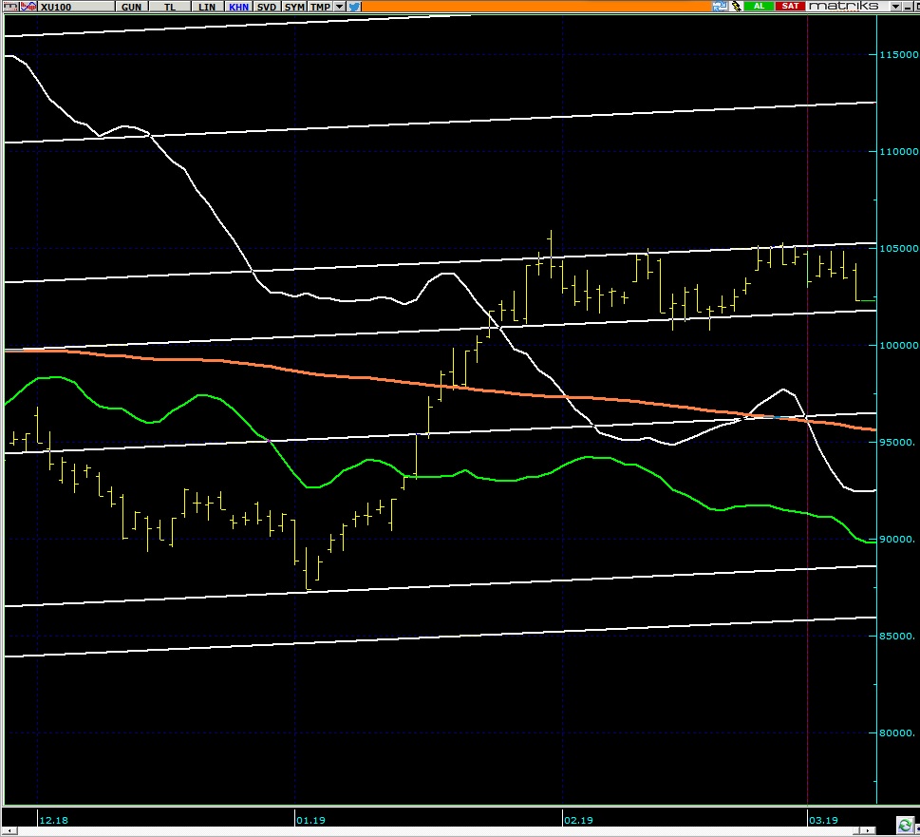
Task: Click the green refresh icon at bottom-right
Action: [905, 824]
